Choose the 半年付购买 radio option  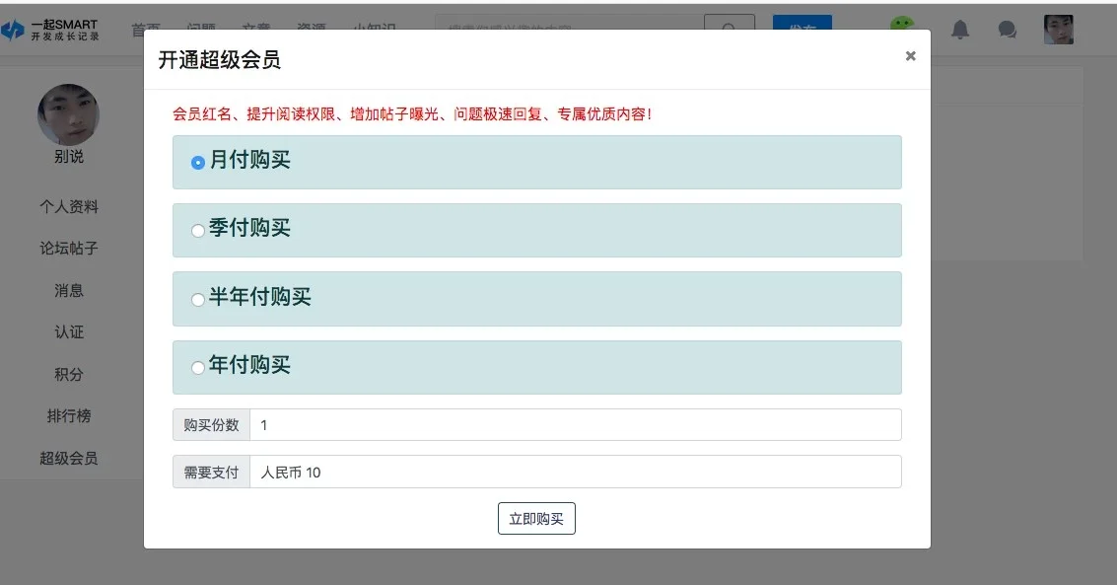tap(198, 299)
